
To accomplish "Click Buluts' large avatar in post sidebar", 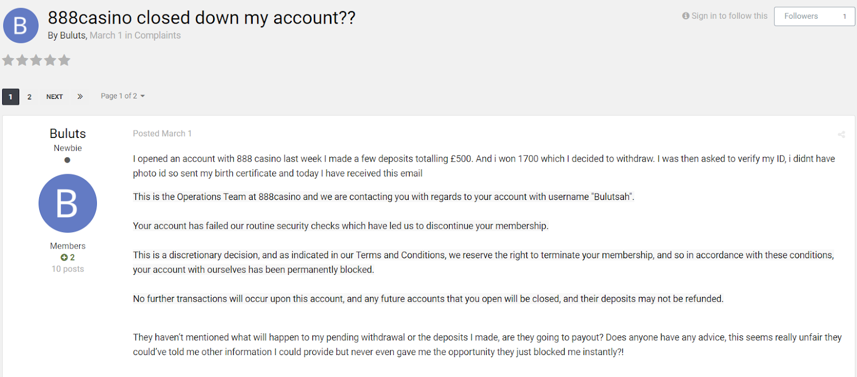I will point(67,203).
